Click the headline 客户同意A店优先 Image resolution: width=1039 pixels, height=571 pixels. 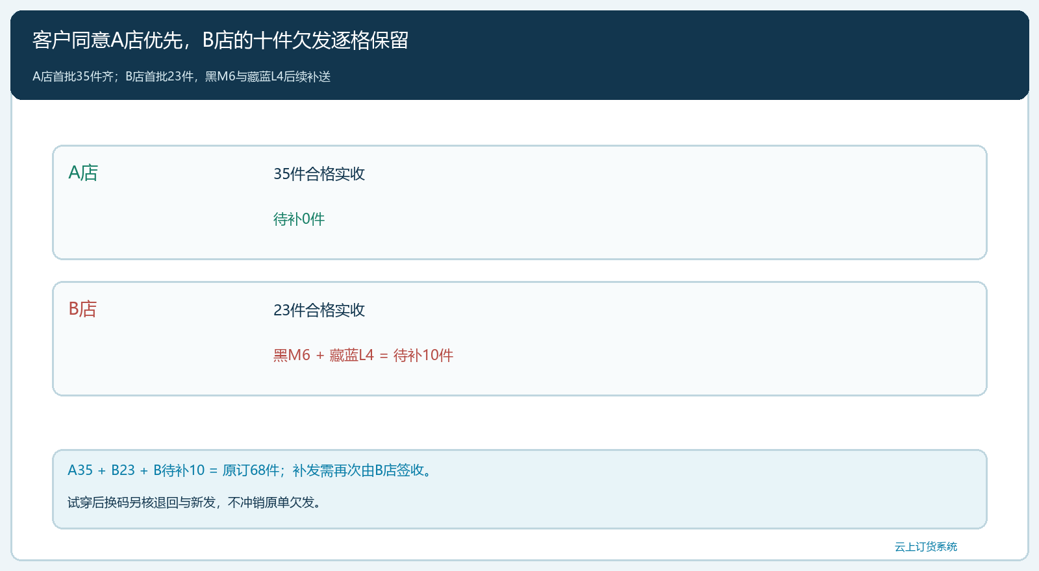click(x=220, y=40)
